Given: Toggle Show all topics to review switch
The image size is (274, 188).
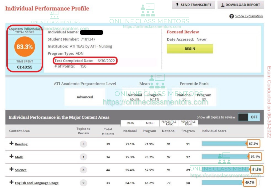Looking at the screenshot, I should pyautogui.click(x=249, y=117).
